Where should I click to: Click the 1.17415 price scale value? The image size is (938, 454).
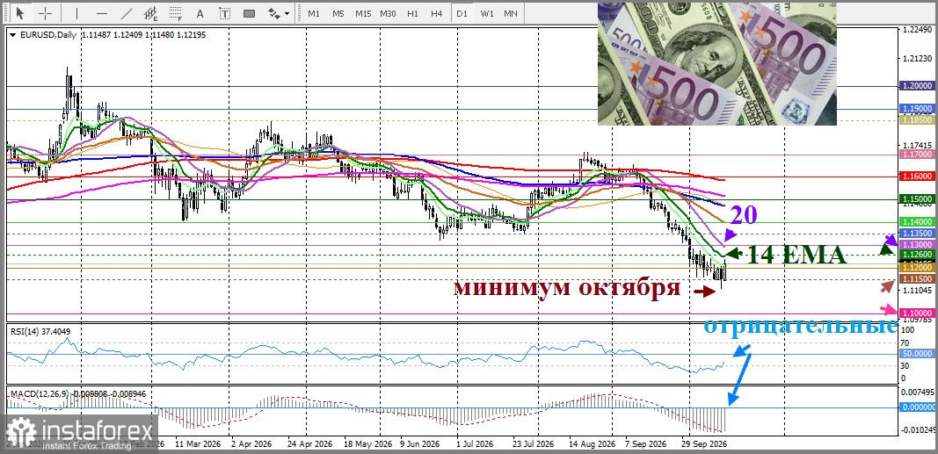tap(917, 145)
